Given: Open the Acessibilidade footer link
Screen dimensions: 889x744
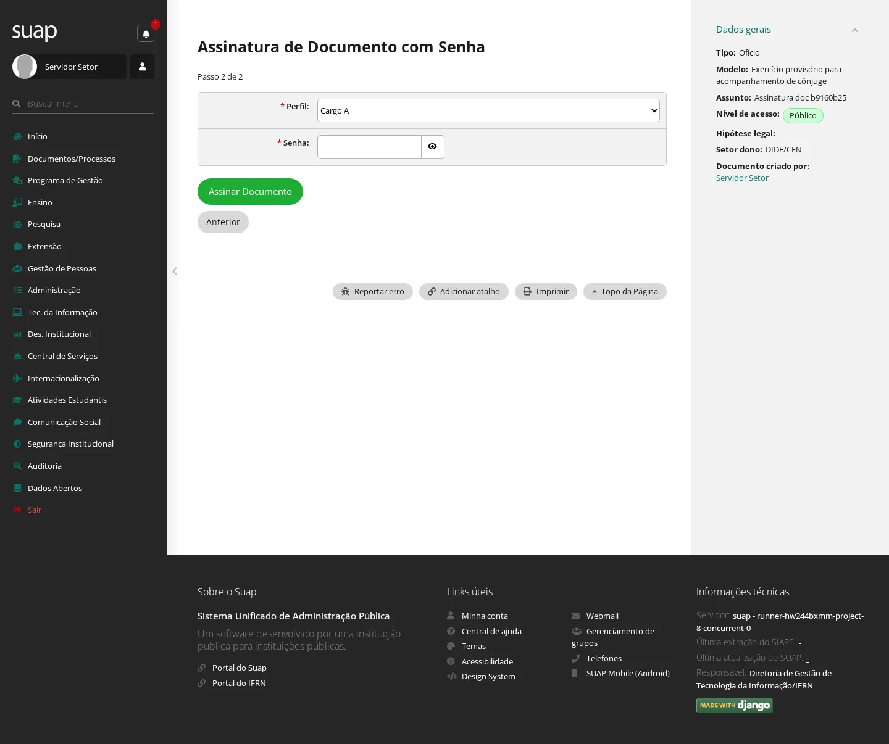Looking at the screenshot, I should pyautogui.click(x=487, y=661).
